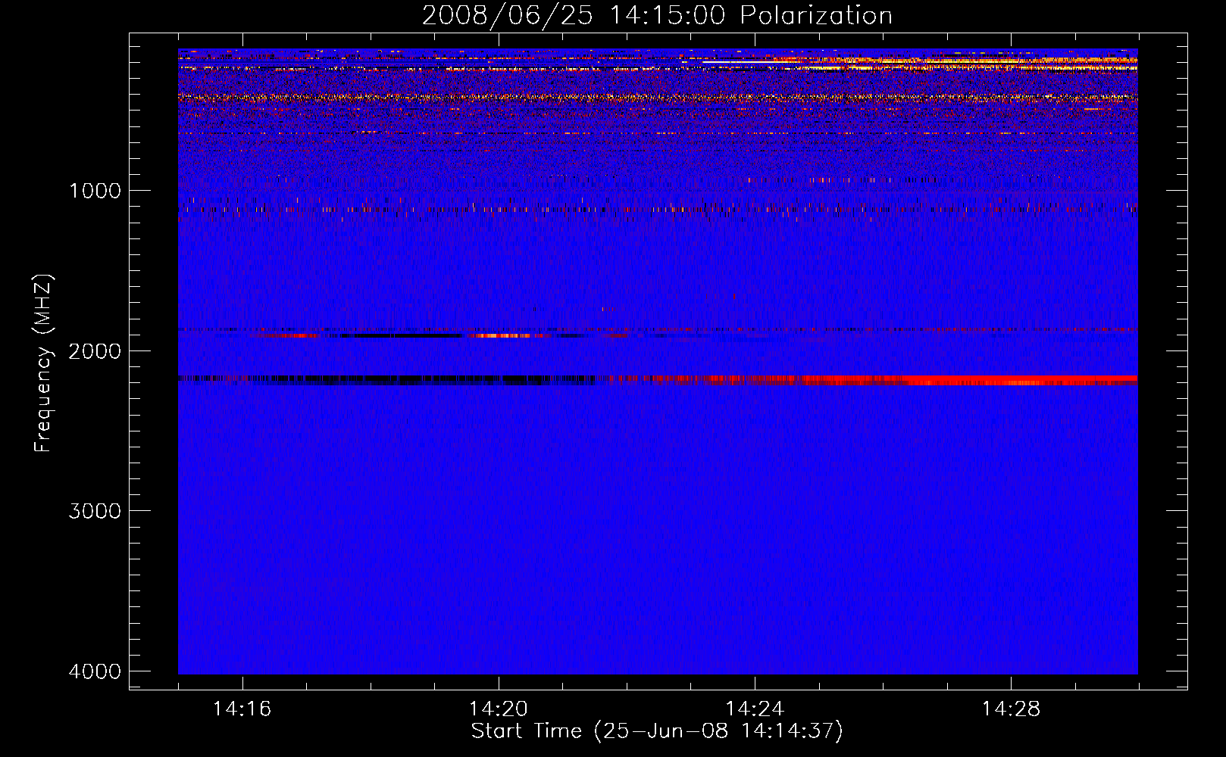Click the 14:16 time tick label
This screenshot has width=1226, height=757.
(242, 709)
